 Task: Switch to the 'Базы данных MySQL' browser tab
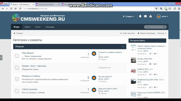tap(48, 4)
